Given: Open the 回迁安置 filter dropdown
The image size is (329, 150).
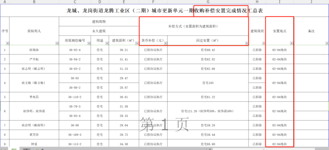Looking at the screenshot, I should click(246, 43).
